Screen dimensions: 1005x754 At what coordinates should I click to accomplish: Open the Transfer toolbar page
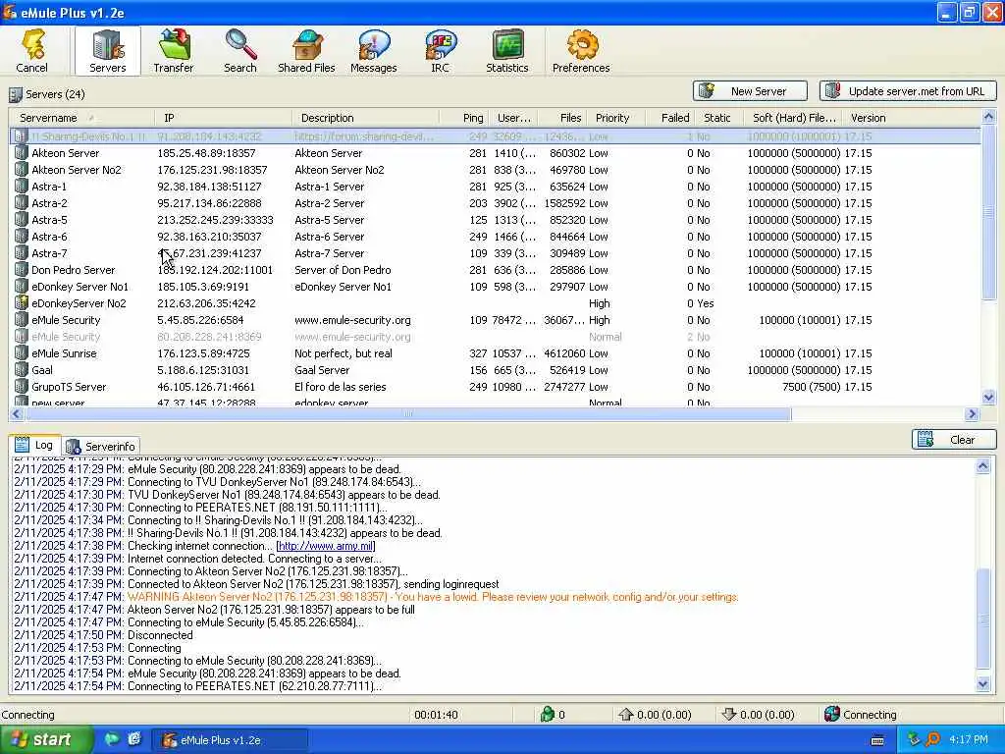tap(173, 51)
